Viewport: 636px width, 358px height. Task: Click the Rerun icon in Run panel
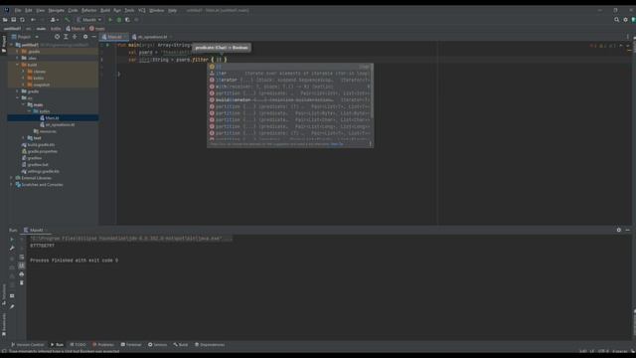click(12, 240)
